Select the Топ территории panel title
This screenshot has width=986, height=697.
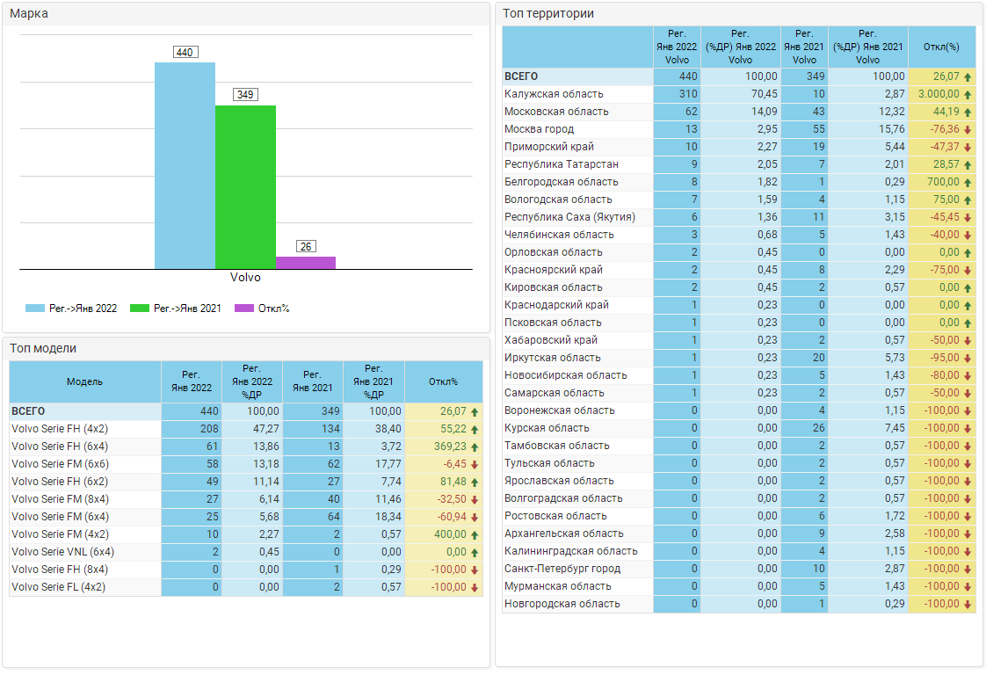(x=548, y=13)
